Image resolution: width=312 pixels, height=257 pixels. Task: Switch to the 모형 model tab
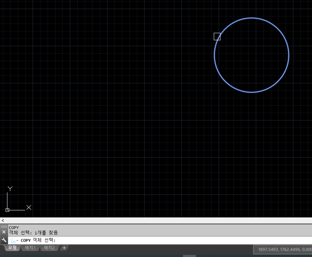tap(12, 248)
